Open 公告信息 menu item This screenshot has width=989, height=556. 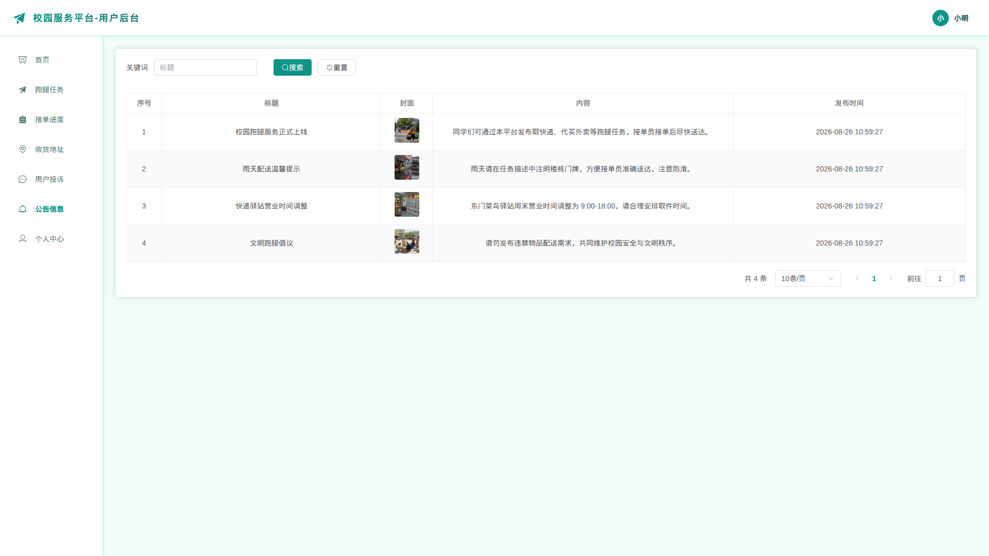point(52,209)
